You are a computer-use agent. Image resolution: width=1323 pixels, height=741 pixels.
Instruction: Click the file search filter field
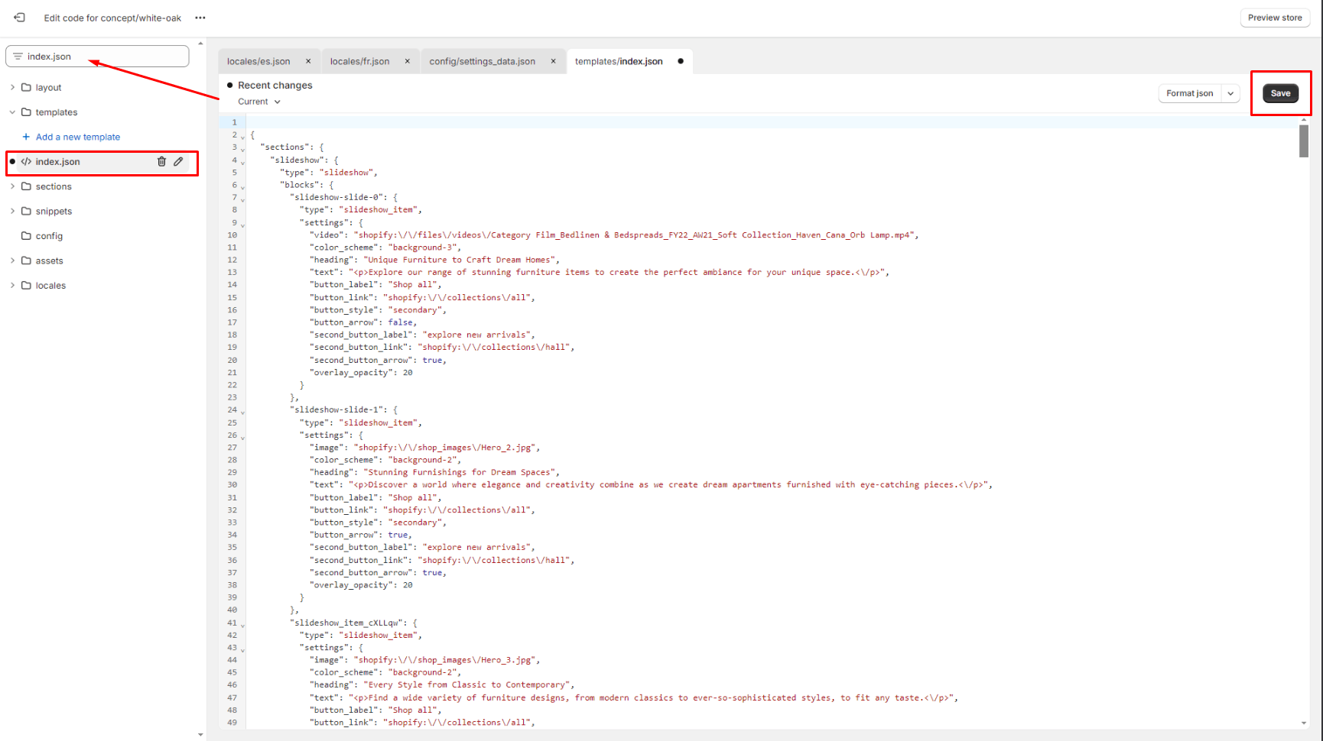97,57
